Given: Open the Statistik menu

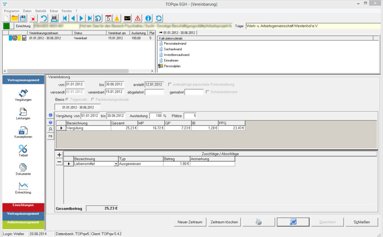Looking at the screenshot, I should [40, 11].
